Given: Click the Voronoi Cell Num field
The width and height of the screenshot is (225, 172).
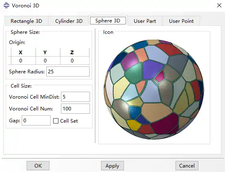Looking at the screenshot, I should [76, 109].
